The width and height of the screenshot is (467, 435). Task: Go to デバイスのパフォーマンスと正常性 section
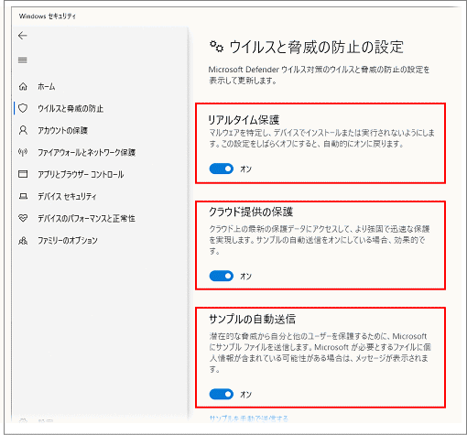point(86,218)
